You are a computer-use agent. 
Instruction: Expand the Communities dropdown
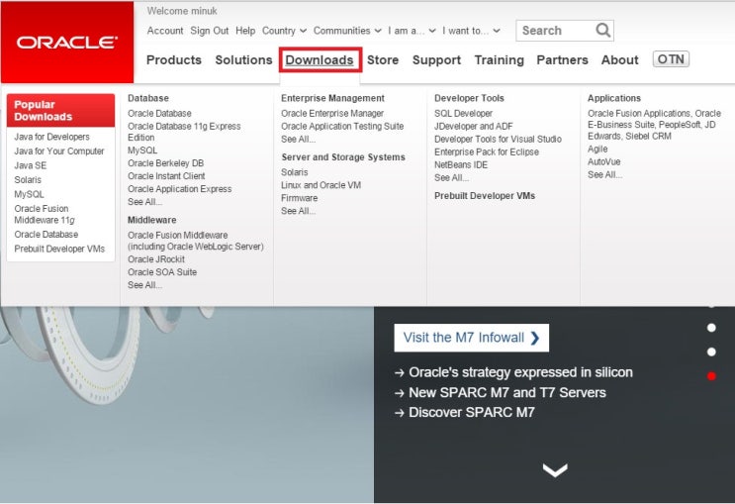pos(347,31)
